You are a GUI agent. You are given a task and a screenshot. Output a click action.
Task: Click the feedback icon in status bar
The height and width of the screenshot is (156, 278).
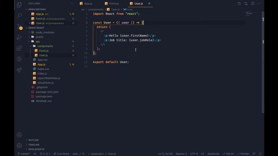click(x=254, y=154)
